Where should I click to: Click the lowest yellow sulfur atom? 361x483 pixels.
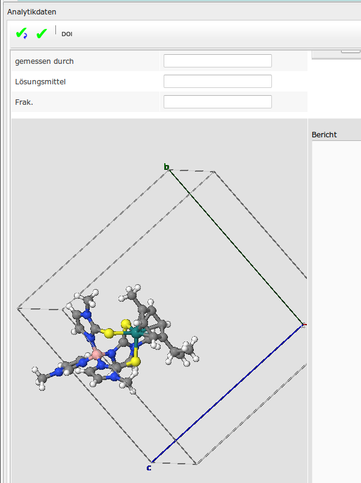pos(137,361)
